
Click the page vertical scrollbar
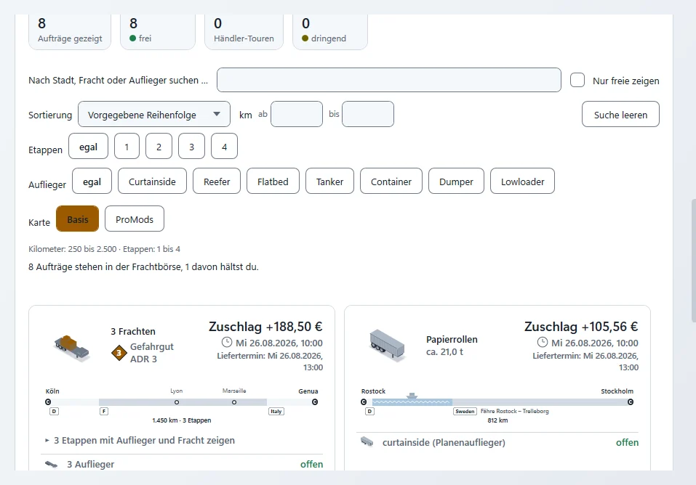693,261
